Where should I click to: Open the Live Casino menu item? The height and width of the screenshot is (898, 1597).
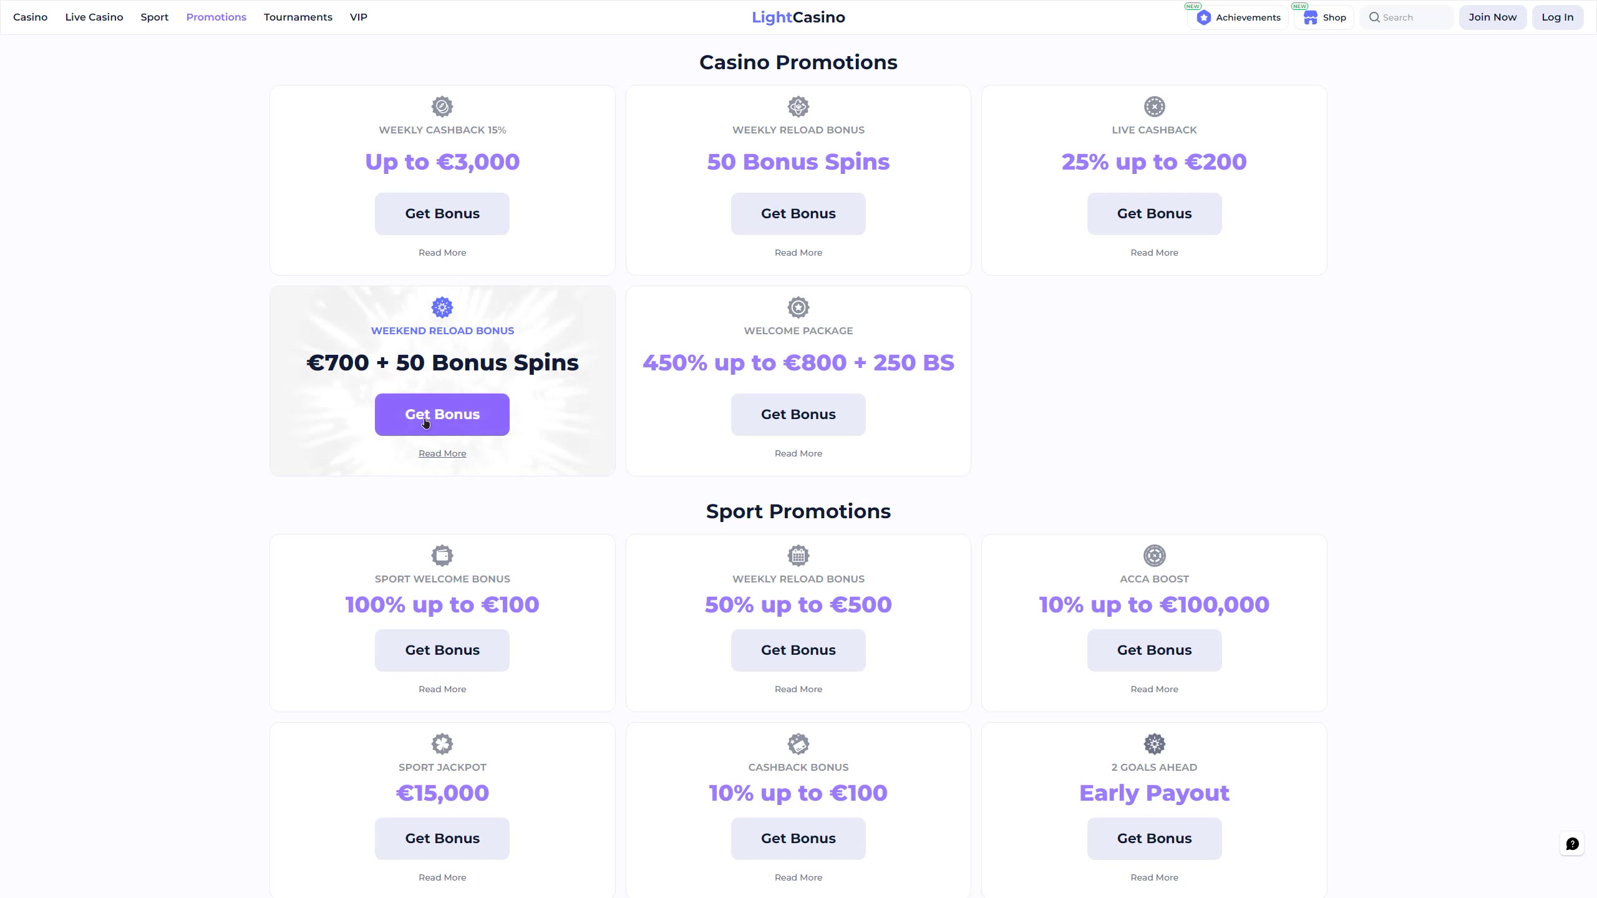[94, 17]
